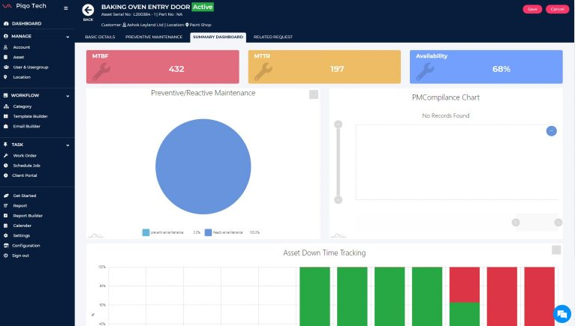Viewport: 575px width, 326px height.
Task: Collapse the MANAGE section in sidebar
Action: point(68,35)
